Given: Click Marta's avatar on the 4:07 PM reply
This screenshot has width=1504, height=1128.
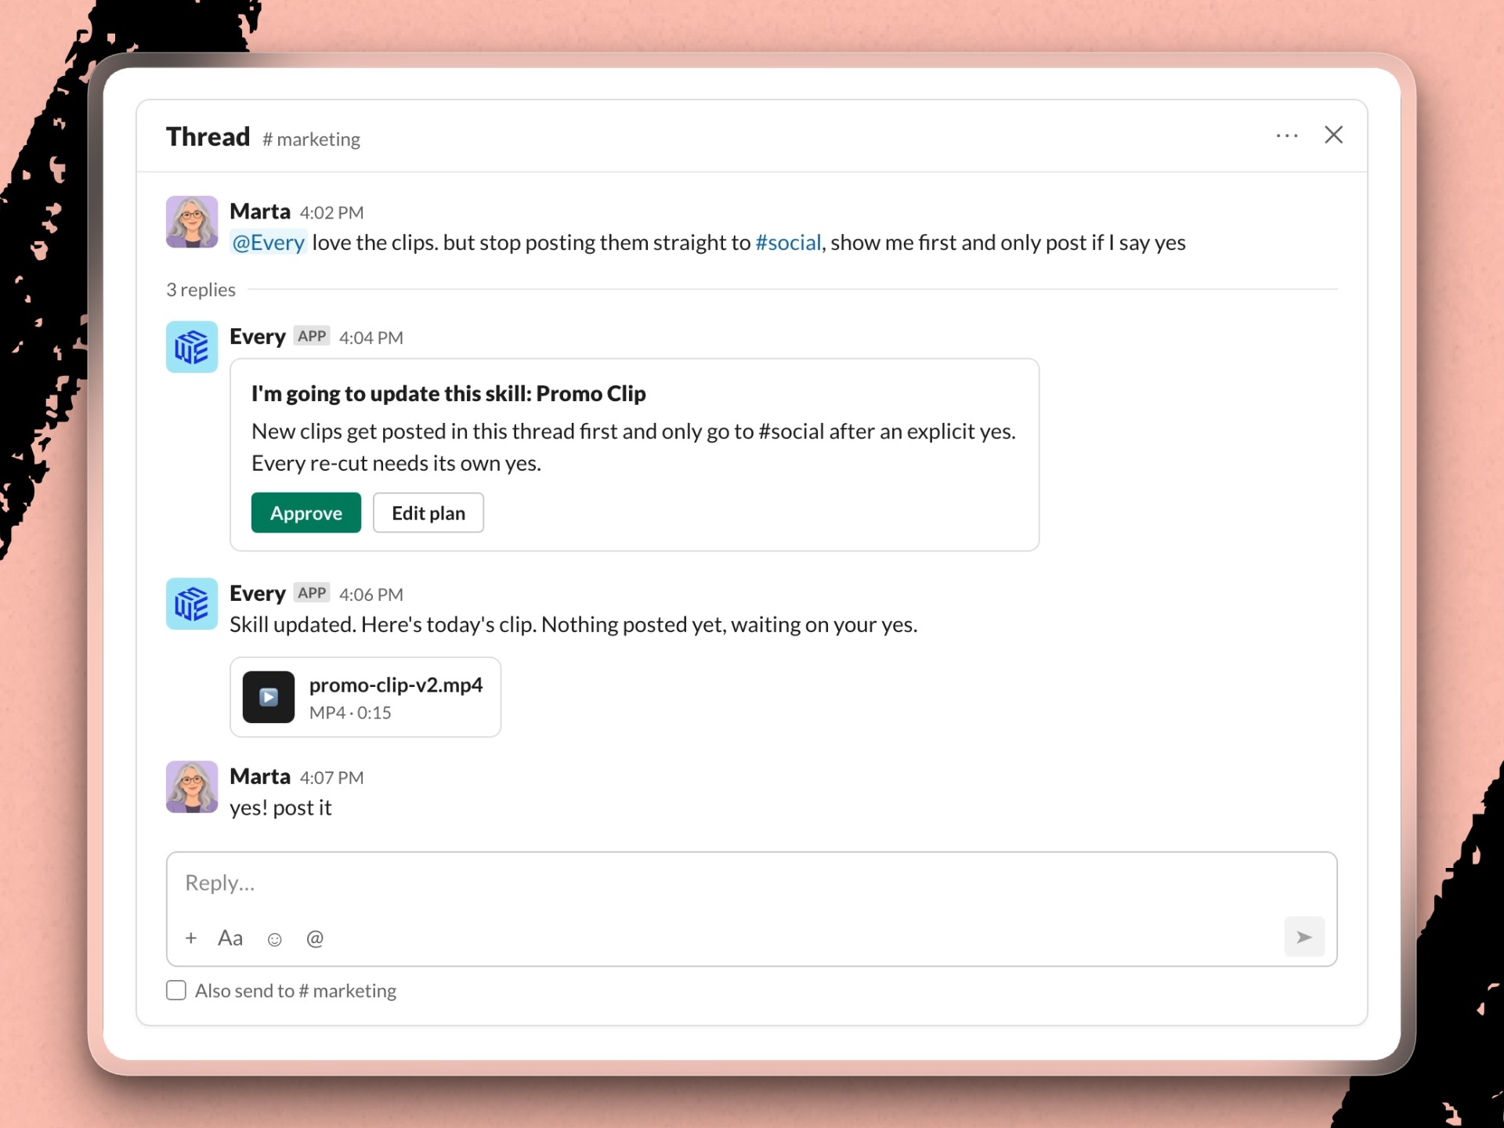Looking at the screenshot, I should pyautogui.click(x=192, y=786).
